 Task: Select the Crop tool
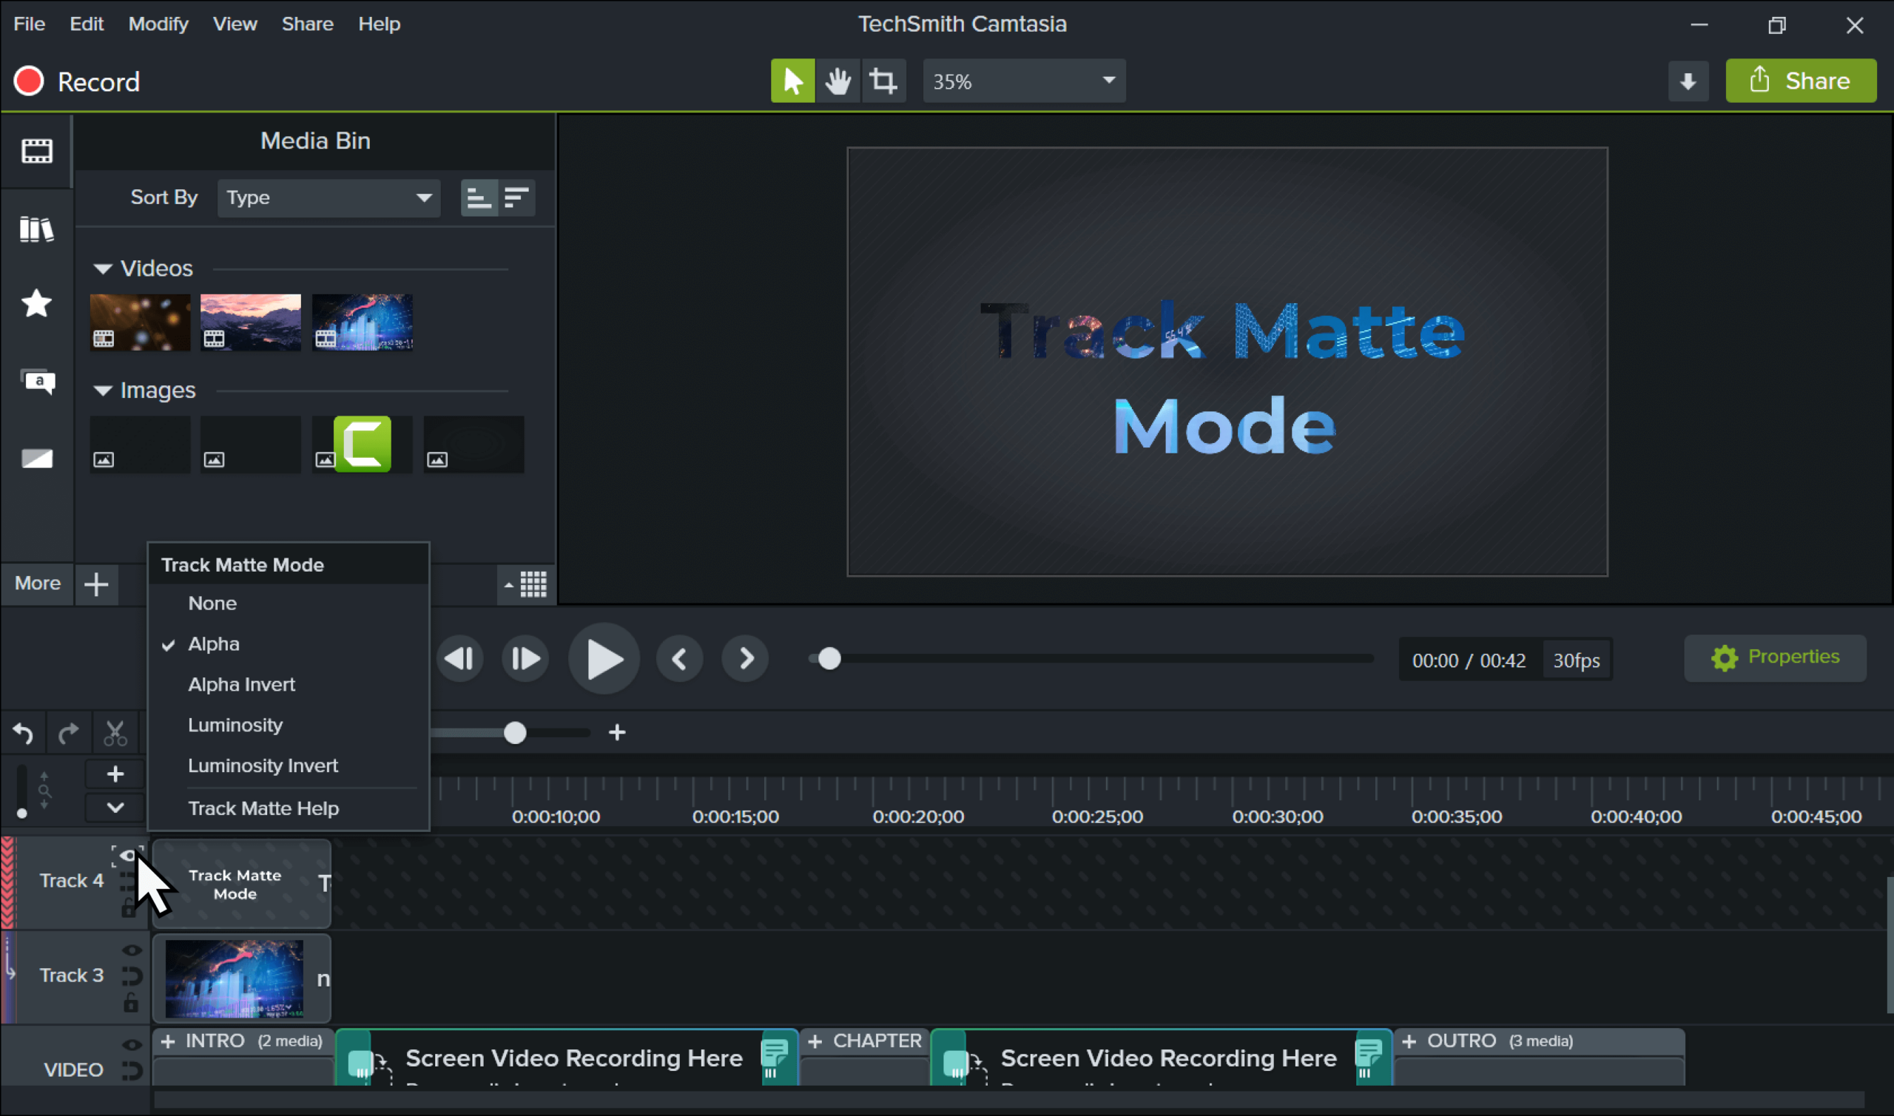[881, 81]
